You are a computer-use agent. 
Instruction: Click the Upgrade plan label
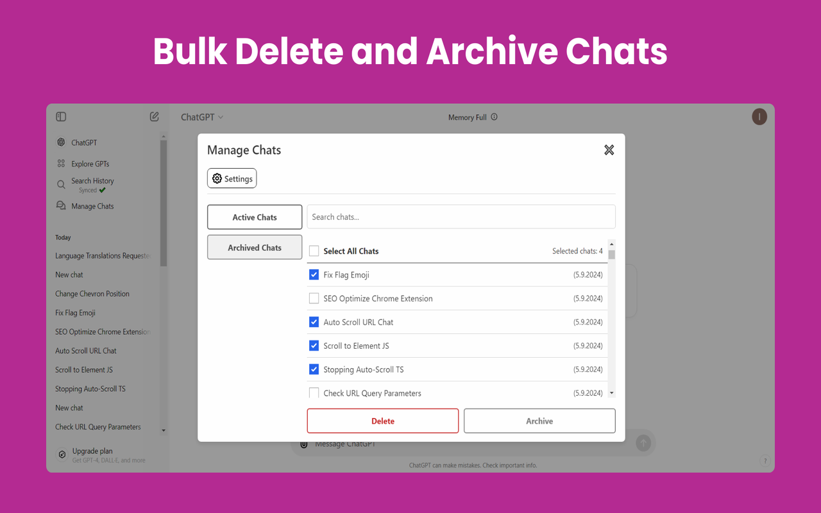pos(92,451)
